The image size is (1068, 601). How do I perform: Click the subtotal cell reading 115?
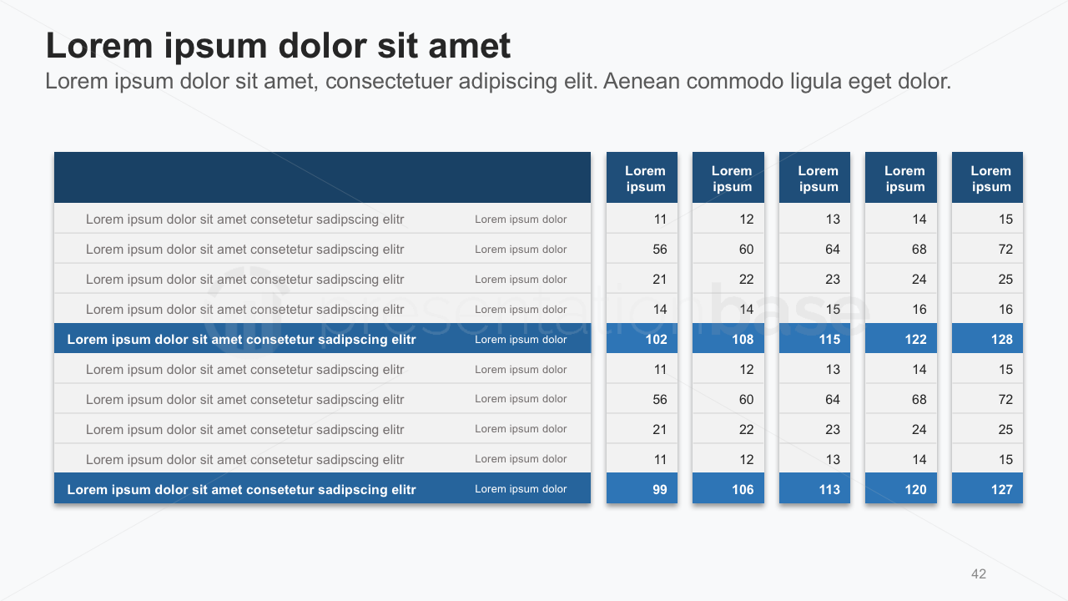click(815, 339)
